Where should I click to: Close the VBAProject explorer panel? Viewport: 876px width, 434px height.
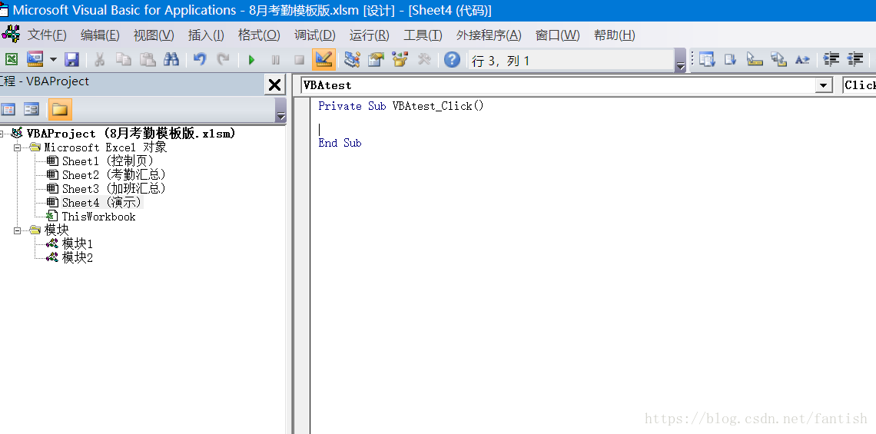click(274, 85)
